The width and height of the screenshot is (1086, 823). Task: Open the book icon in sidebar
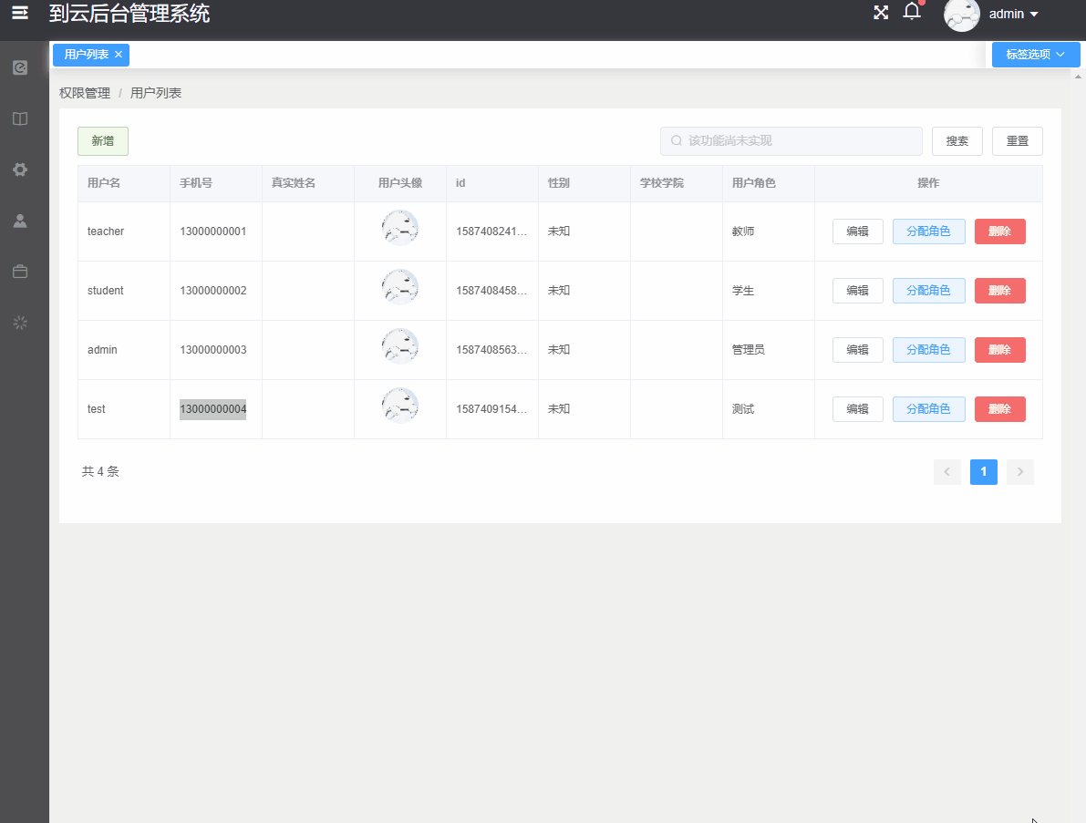tap(20, 118)
